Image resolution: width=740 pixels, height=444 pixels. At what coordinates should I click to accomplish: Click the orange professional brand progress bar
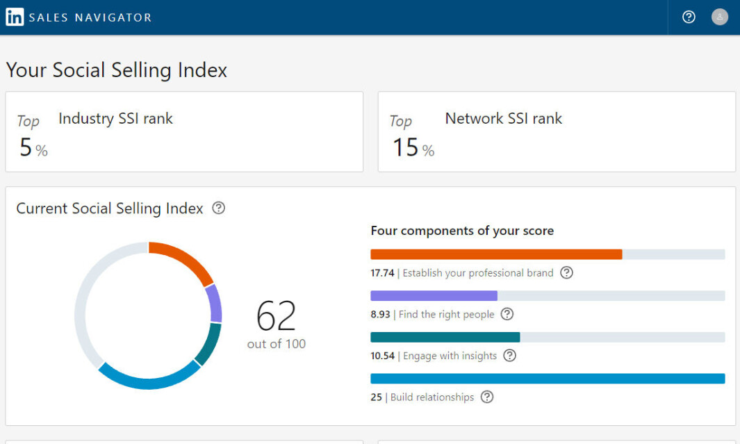click(x=497, y=254)
